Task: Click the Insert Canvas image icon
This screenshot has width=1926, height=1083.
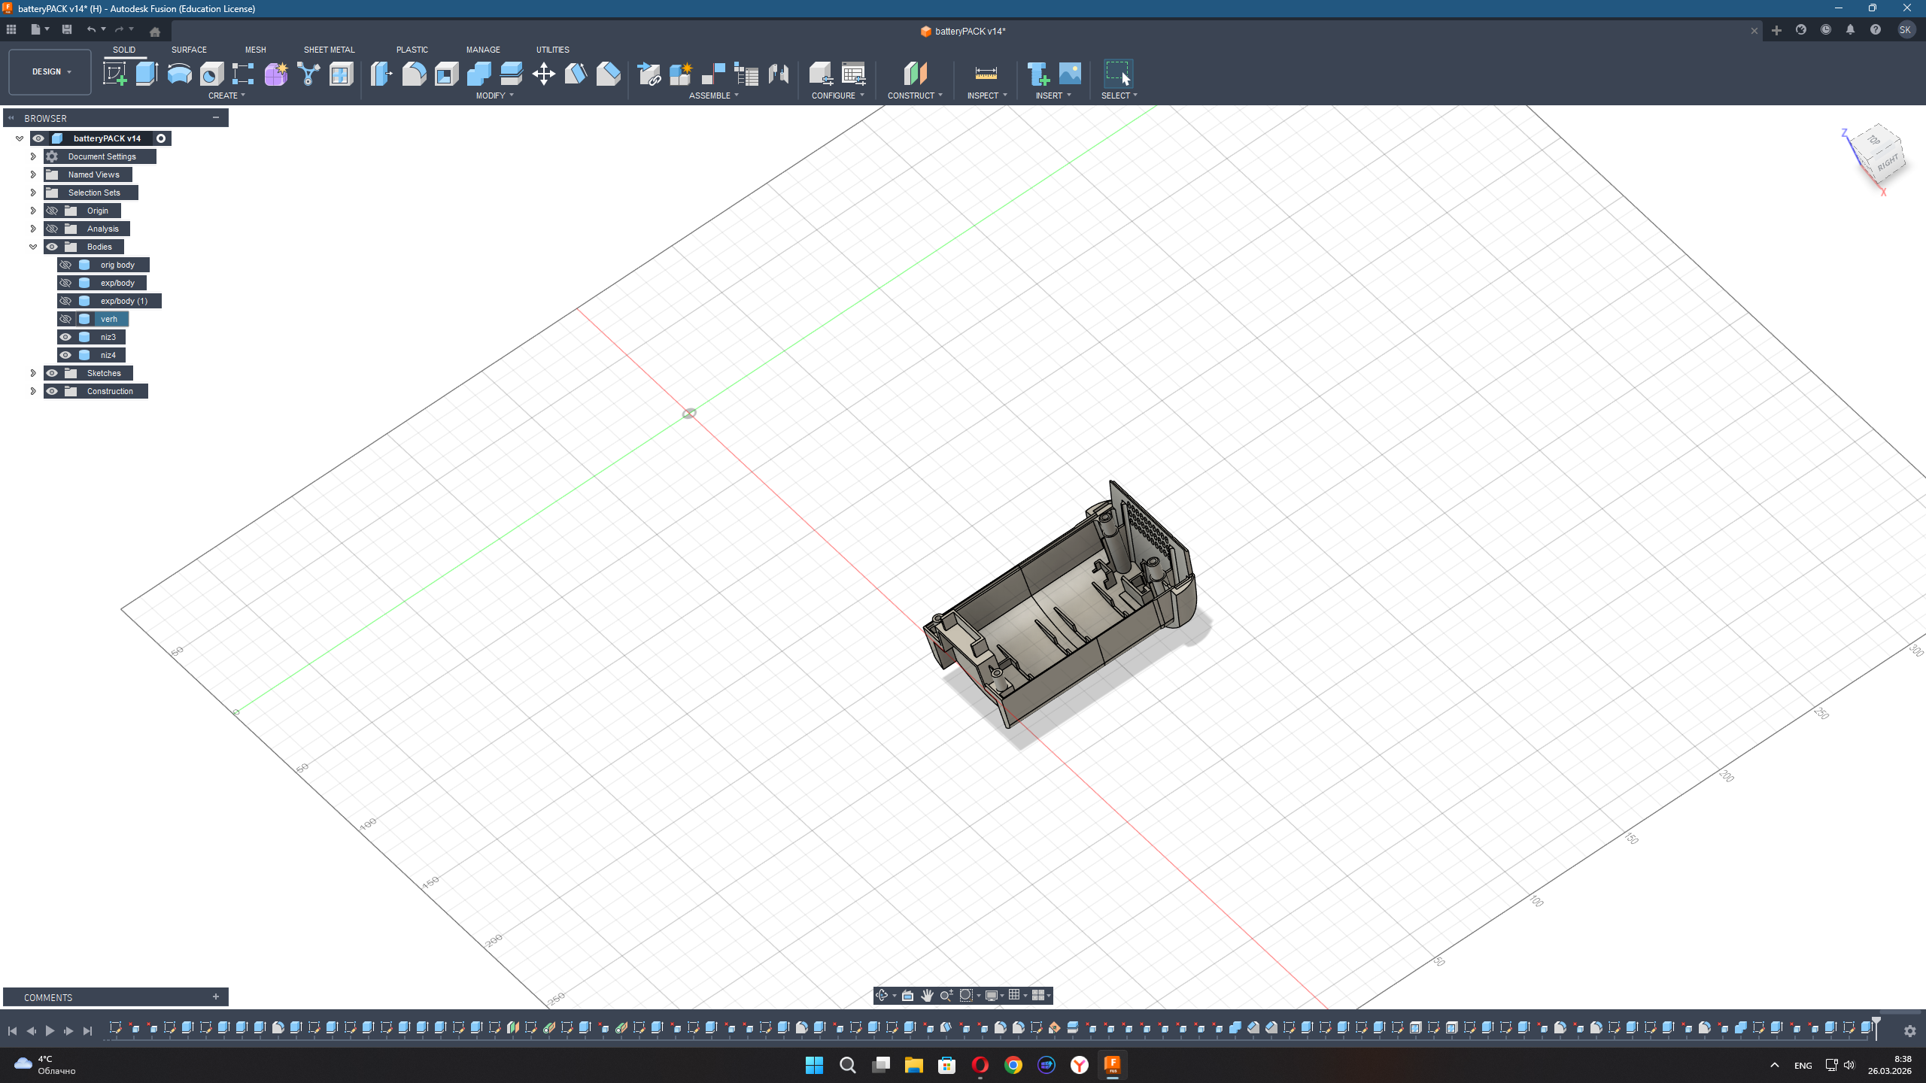Action: [1070, 74]
